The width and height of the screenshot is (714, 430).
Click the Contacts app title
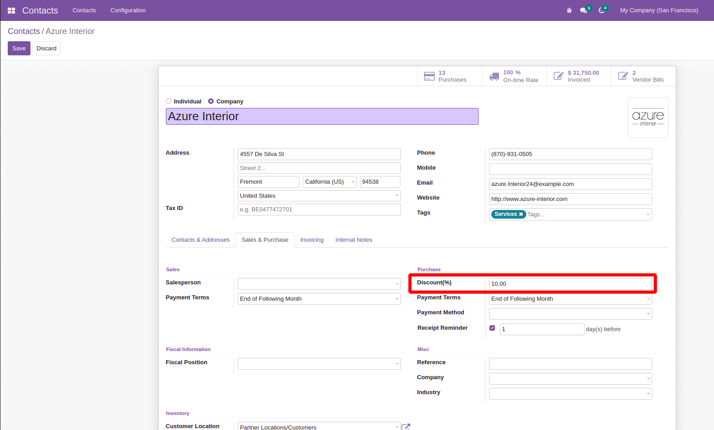coord(40,10)
